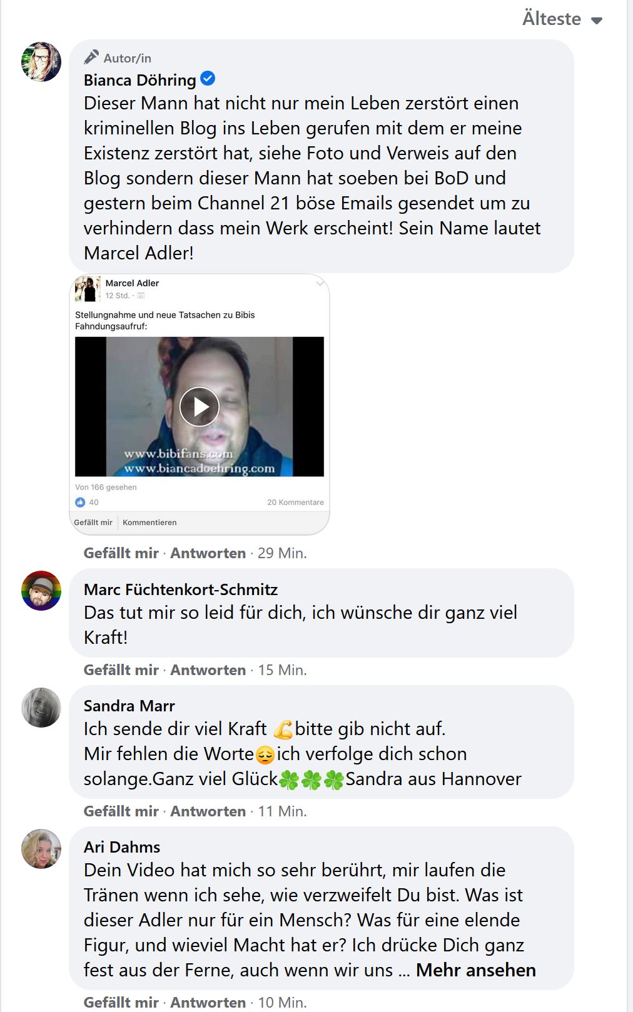Like Marc Füchtenkort-Schmitz's comment

coord(121,670)
